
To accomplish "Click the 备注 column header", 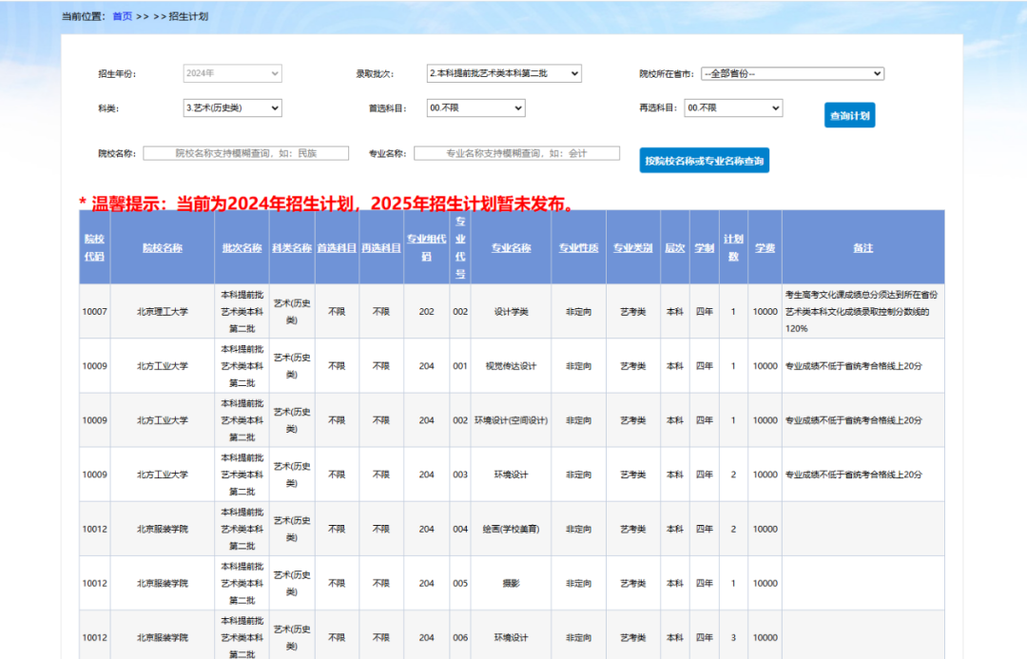I will tap(862, 248).
